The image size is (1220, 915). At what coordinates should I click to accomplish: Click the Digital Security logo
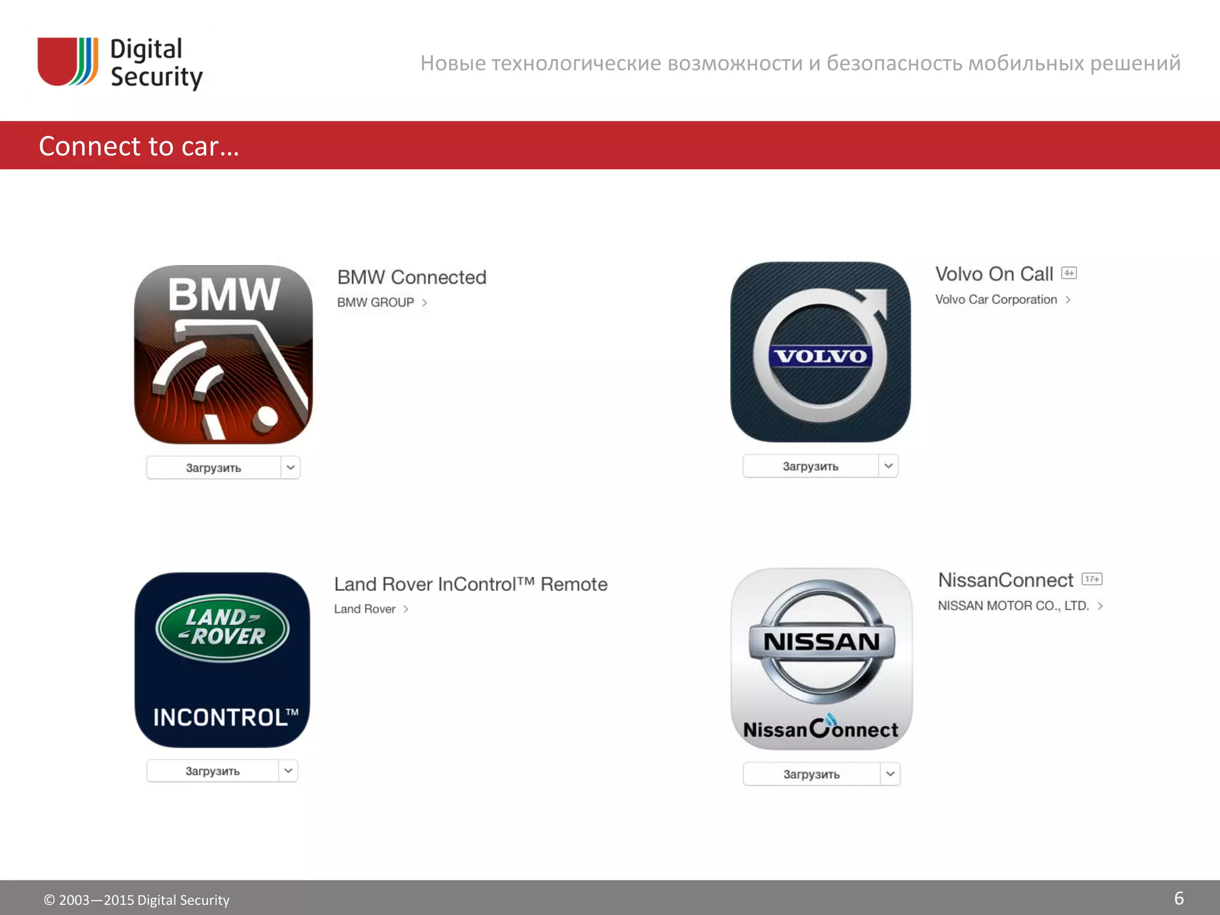[120, 63]
